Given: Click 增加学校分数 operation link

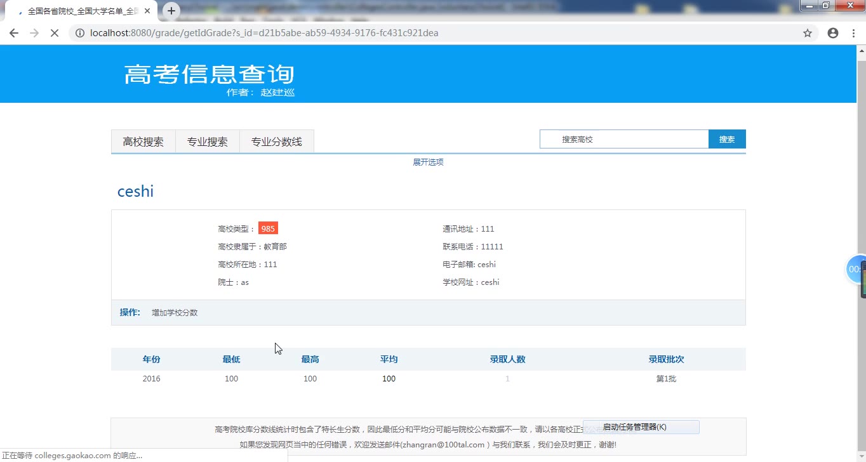Looking at the screenshot, I should [x=175, y=313].
